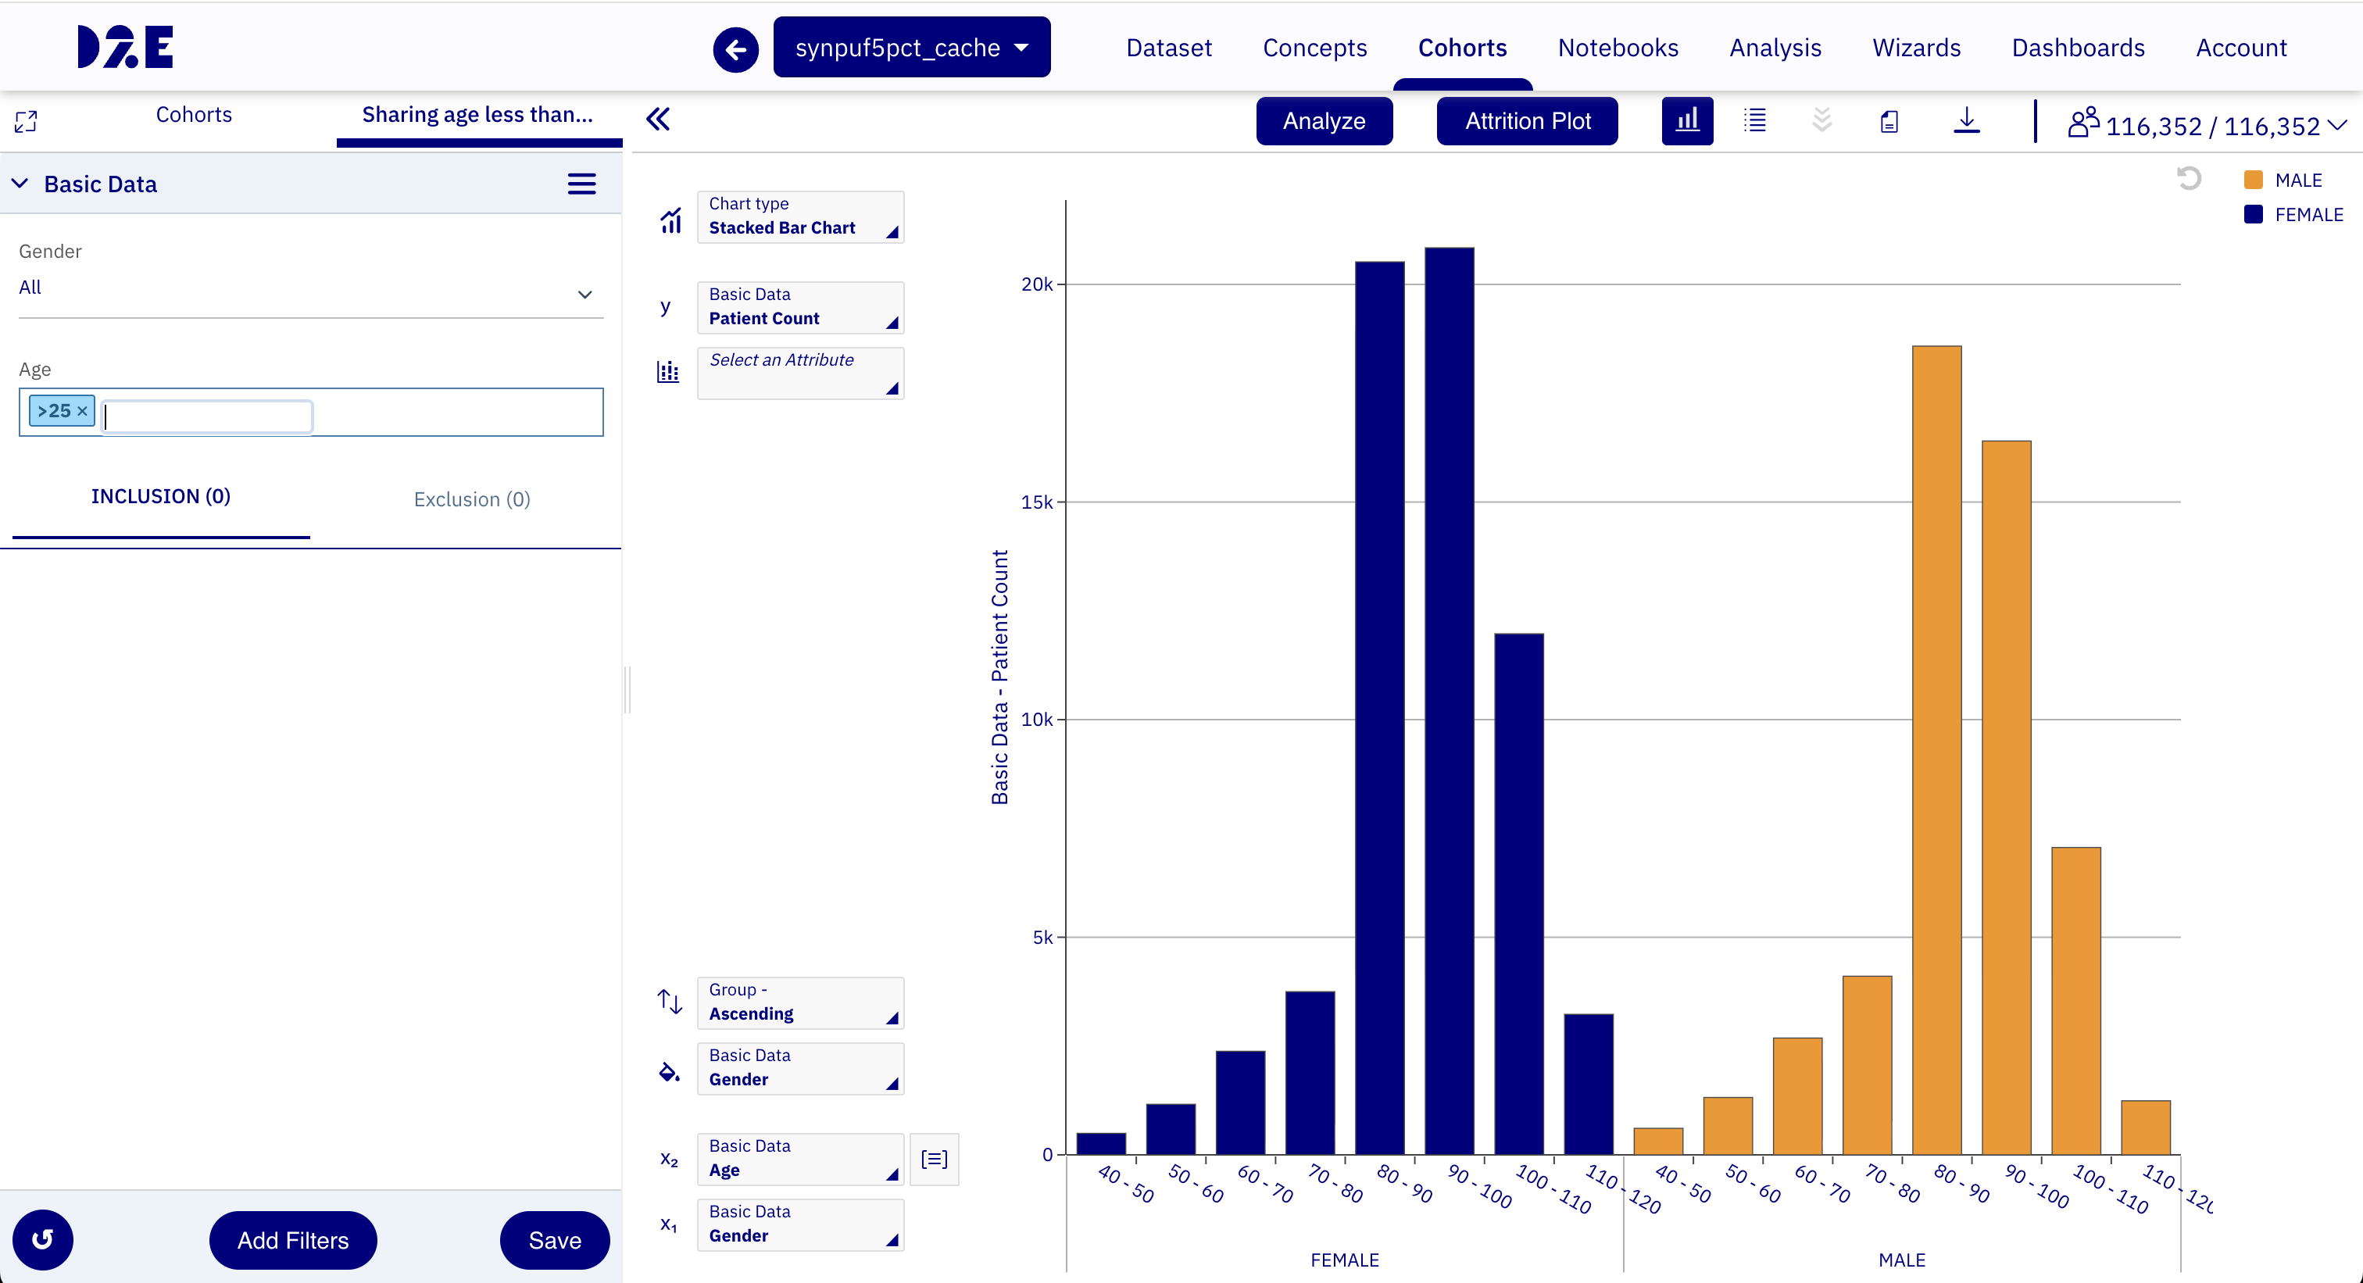
Task: Click the reset filters circular button
Action: 42,1240
